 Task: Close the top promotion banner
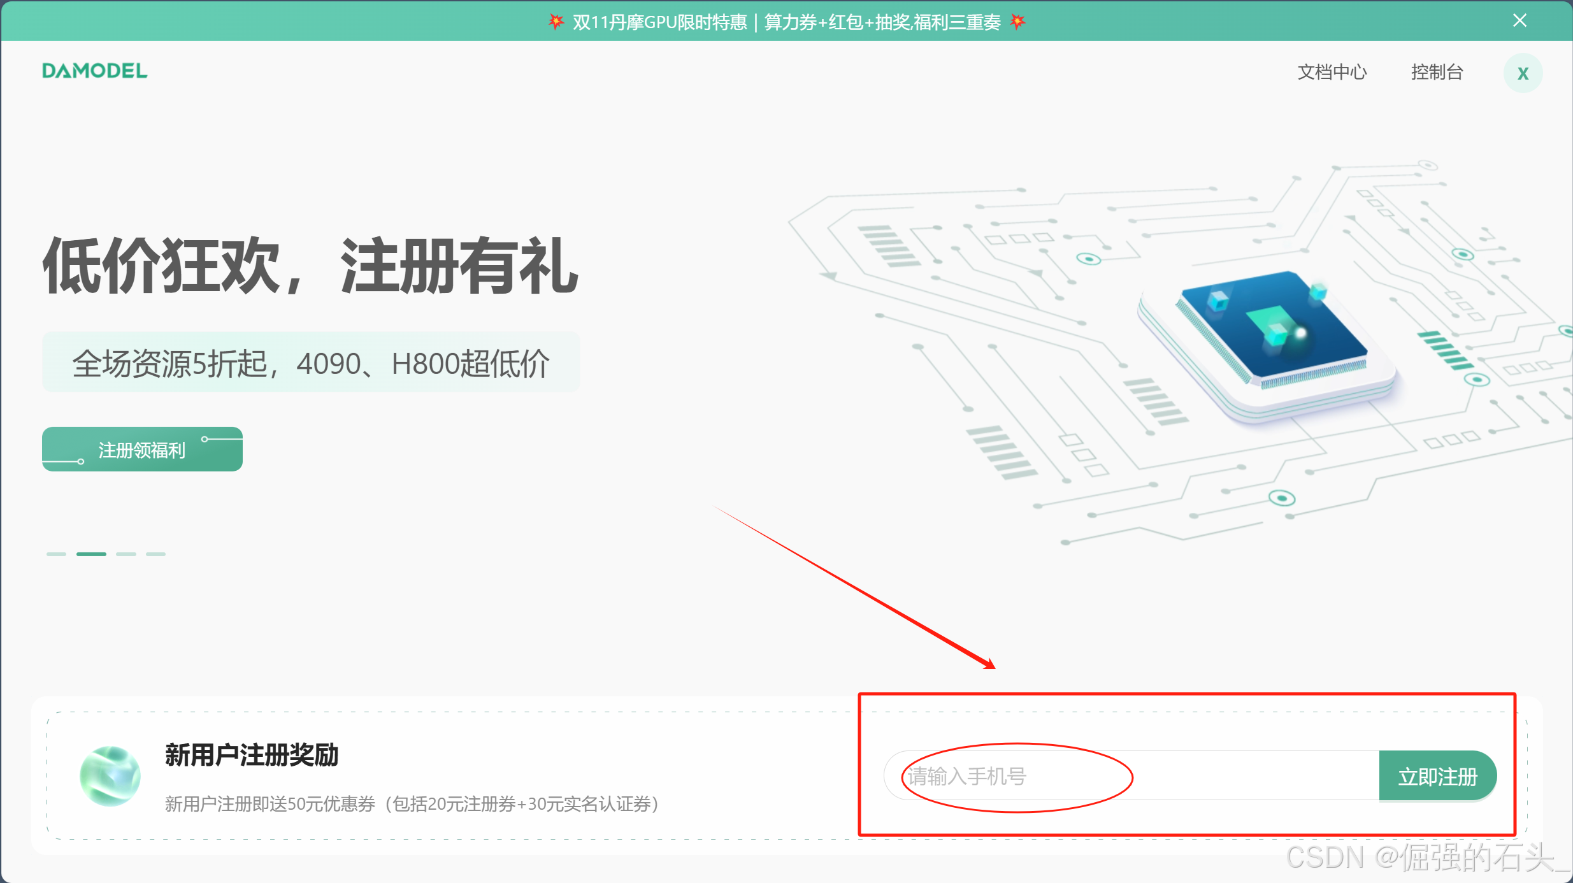tap(1519, 21)
